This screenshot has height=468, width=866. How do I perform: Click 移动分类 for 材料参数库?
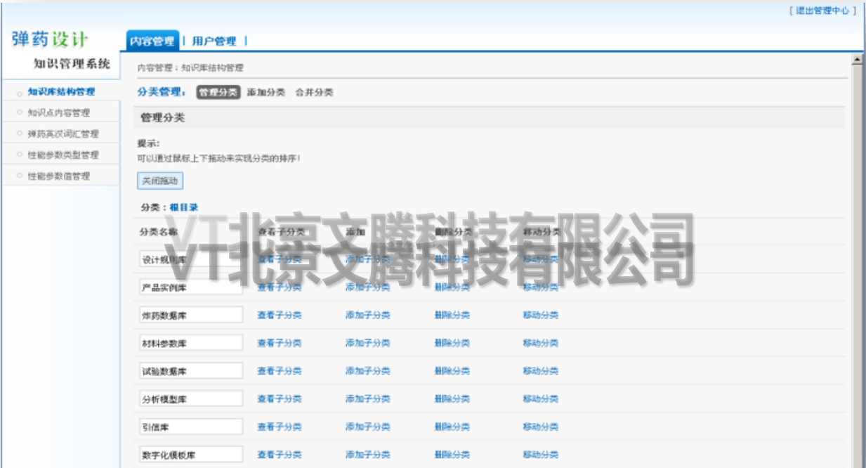(541, 344)
